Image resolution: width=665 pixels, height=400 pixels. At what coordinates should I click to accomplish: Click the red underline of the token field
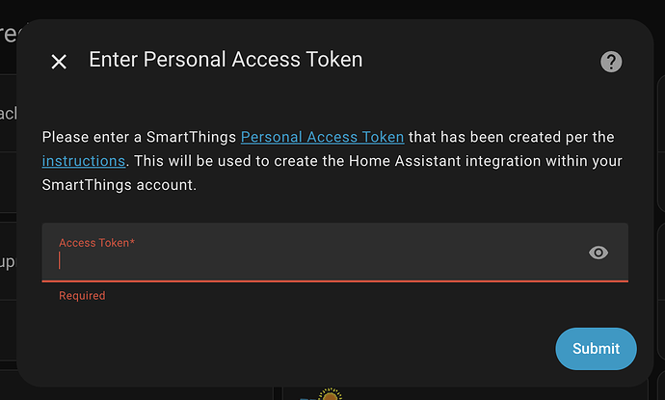click(334, 280)
